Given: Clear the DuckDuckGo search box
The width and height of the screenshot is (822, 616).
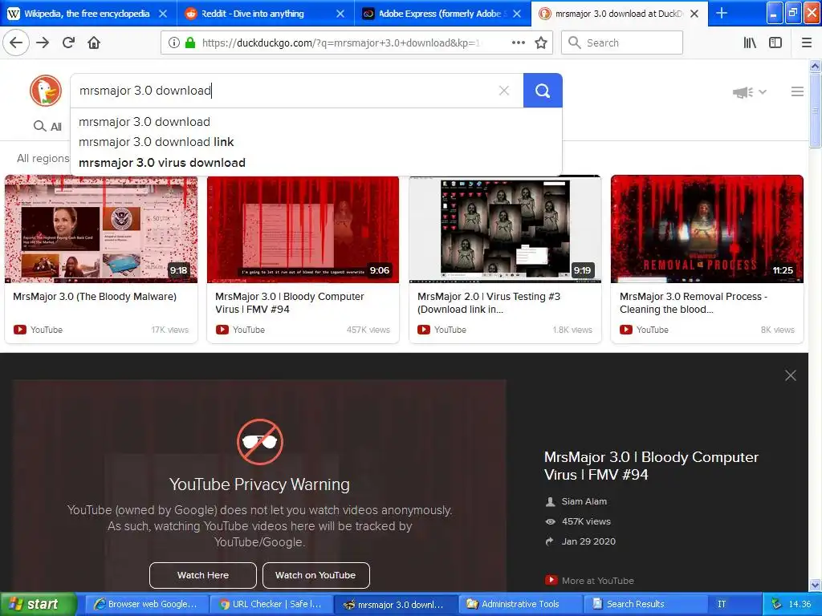Looking at the screenshot, I should click(x=504, y=91).
